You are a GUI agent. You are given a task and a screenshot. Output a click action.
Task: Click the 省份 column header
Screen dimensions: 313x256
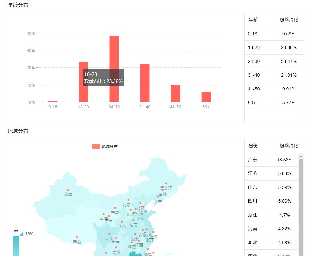[x=252, y=146]
